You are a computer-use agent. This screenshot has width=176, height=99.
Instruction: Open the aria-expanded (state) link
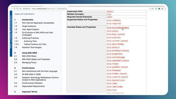(118, 61)
